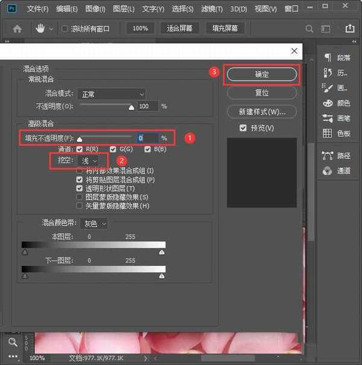Select the Zoom magnifier tool

coord(13,342)
